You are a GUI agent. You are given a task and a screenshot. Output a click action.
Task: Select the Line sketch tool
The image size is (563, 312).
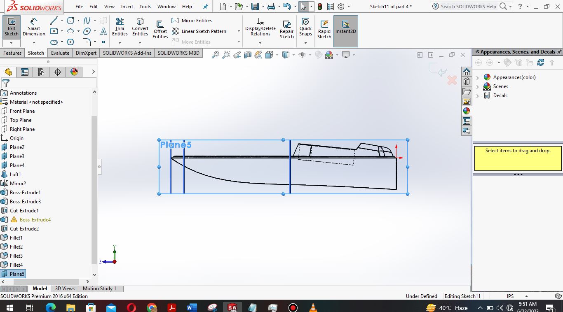(x=54, y=21)
